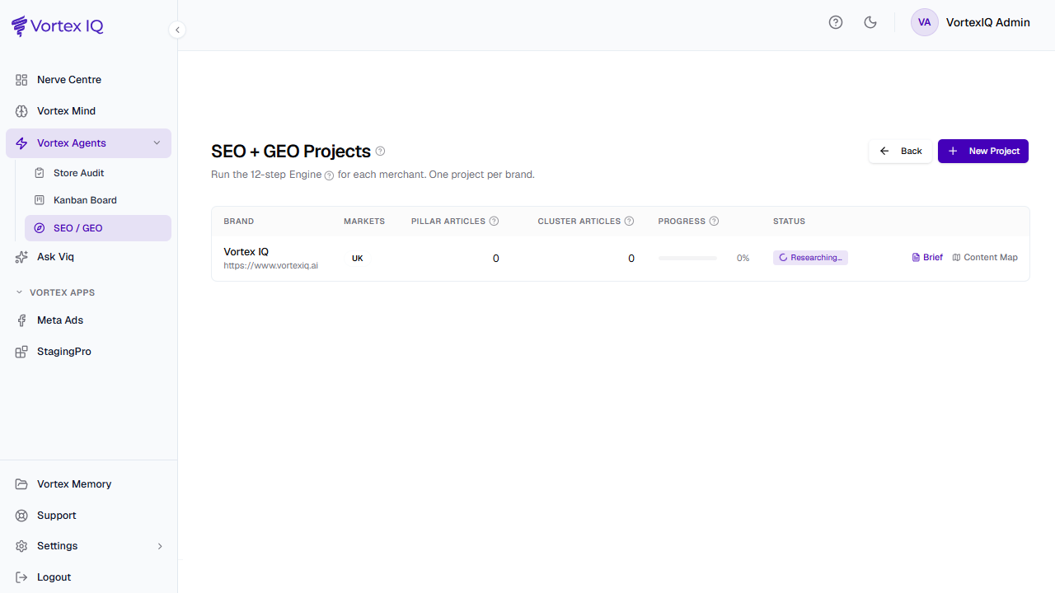Screen dimensions: 1055x593
Task: Open the VA user avatar
Action: (925, 22)
